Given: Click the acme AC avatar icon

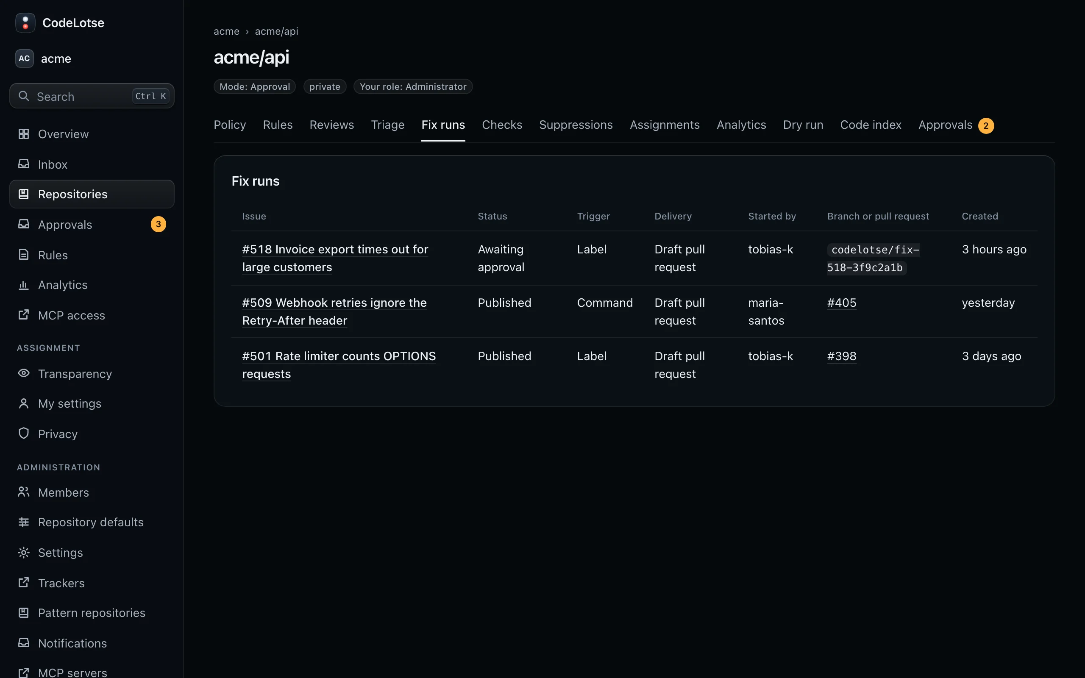Looking at the screenshot, I should click(x=24, y=58).
